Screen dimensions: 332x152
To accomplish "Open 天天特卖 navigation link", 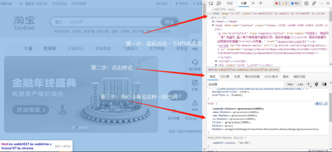I will coord(157,48).
